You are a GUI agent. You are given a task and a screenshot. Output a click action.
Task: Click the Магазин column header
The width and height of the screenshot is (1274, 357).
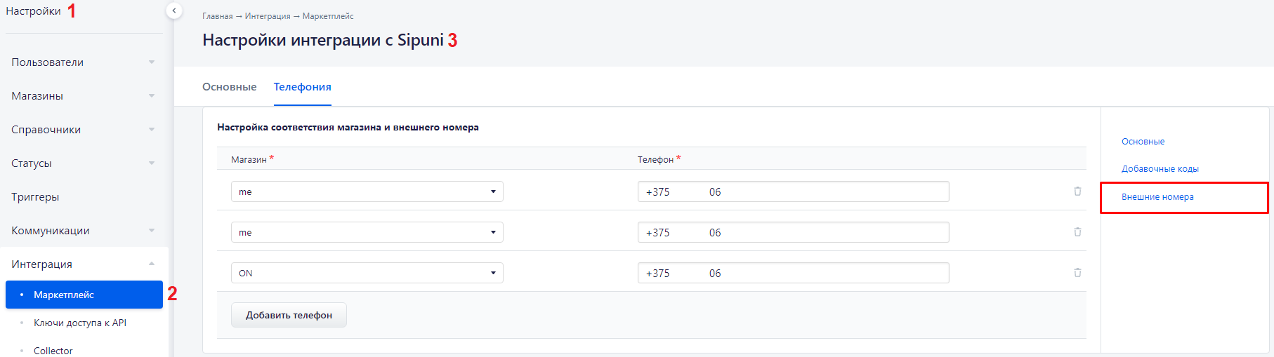click(249, 160)
